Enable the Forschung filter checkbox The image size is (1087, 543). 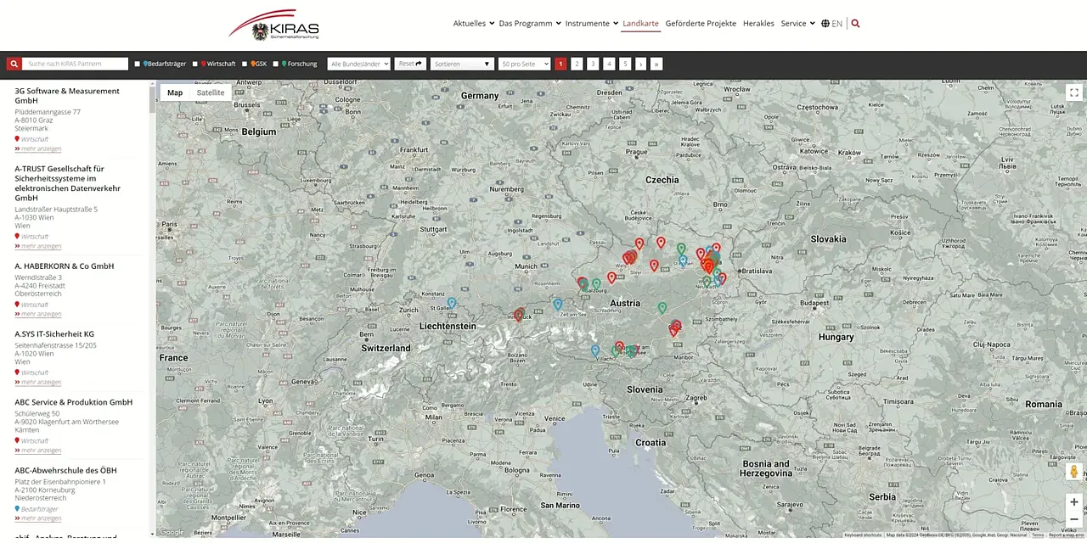[x=276, y=64]
